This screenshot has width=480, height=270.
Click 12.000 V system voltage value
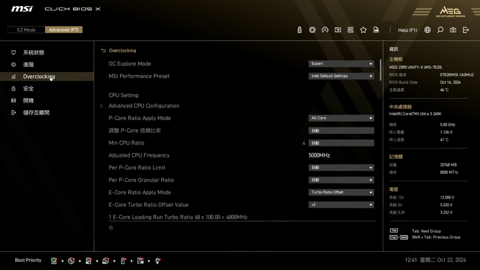(x=447, y=197)
